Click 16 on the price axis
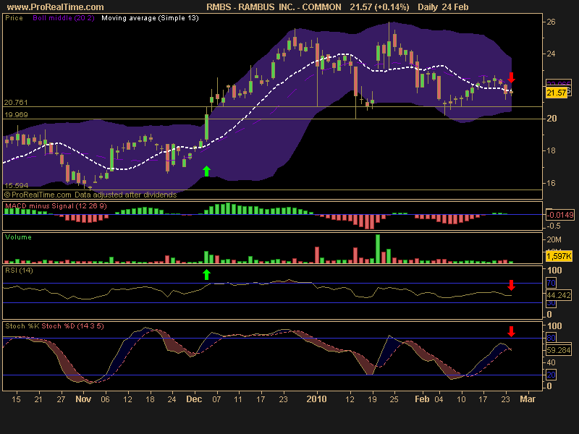Viewport: 579px width, 434px height. pyautogui.click(x=551, y=183)
